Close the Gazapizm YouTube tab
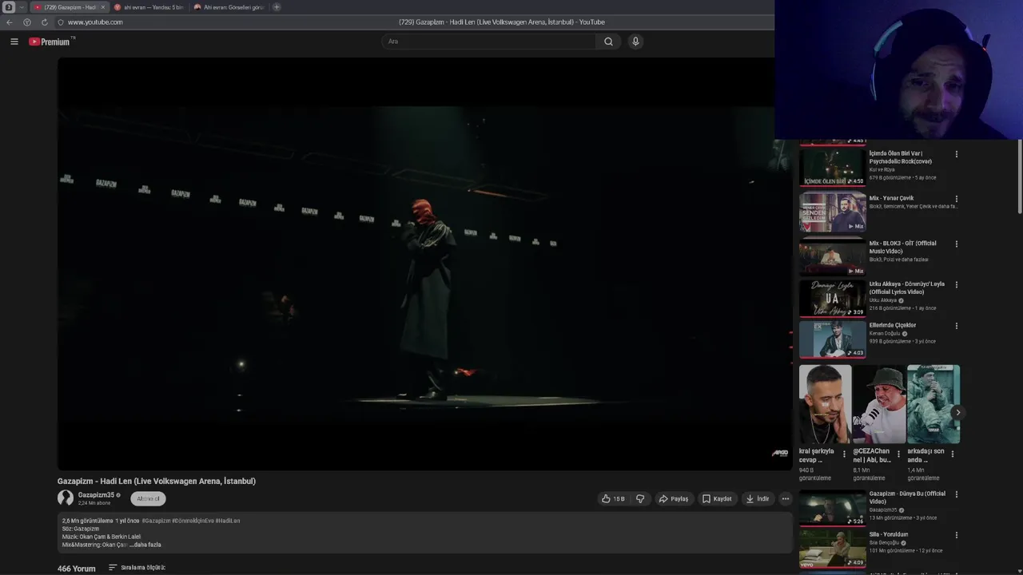 coord(102,7)
